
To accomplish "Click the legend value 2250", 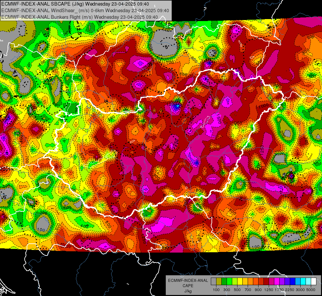I will point(290,290).
